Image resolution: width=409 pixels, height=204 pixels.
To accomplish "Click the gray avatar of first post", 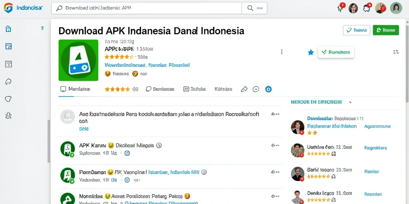I will pyautogui.click(x=68, y=117).
